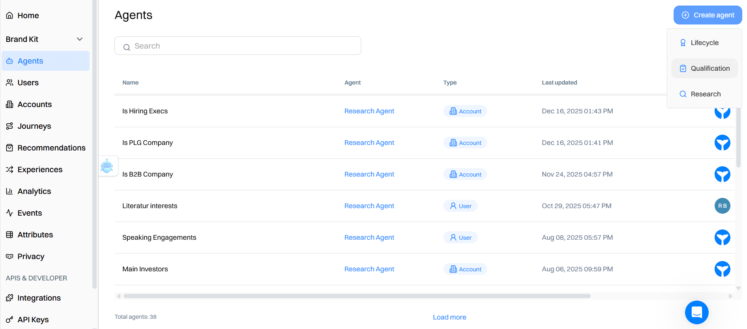Viewport: 747px width, 329px height.
Task: Click the avatar in Speaking Engagements row
Action: (723, 237)
